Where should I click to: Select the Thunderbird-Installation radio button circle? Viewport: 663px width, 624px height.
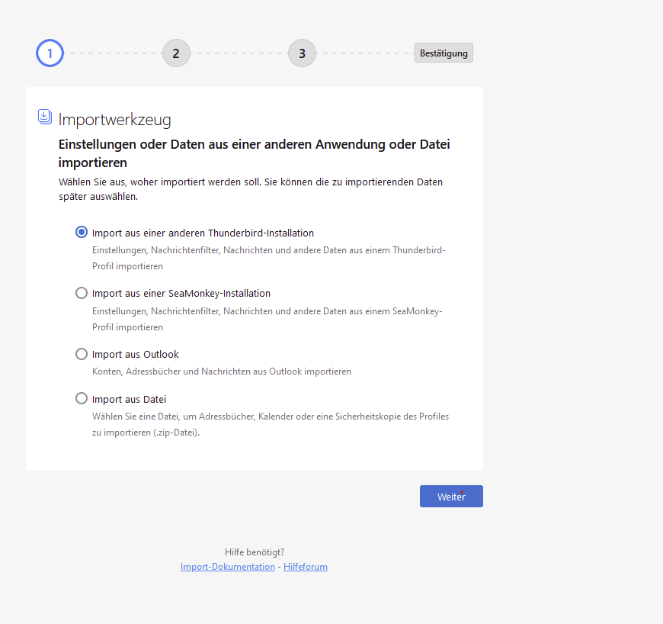(x=82, y=233)
